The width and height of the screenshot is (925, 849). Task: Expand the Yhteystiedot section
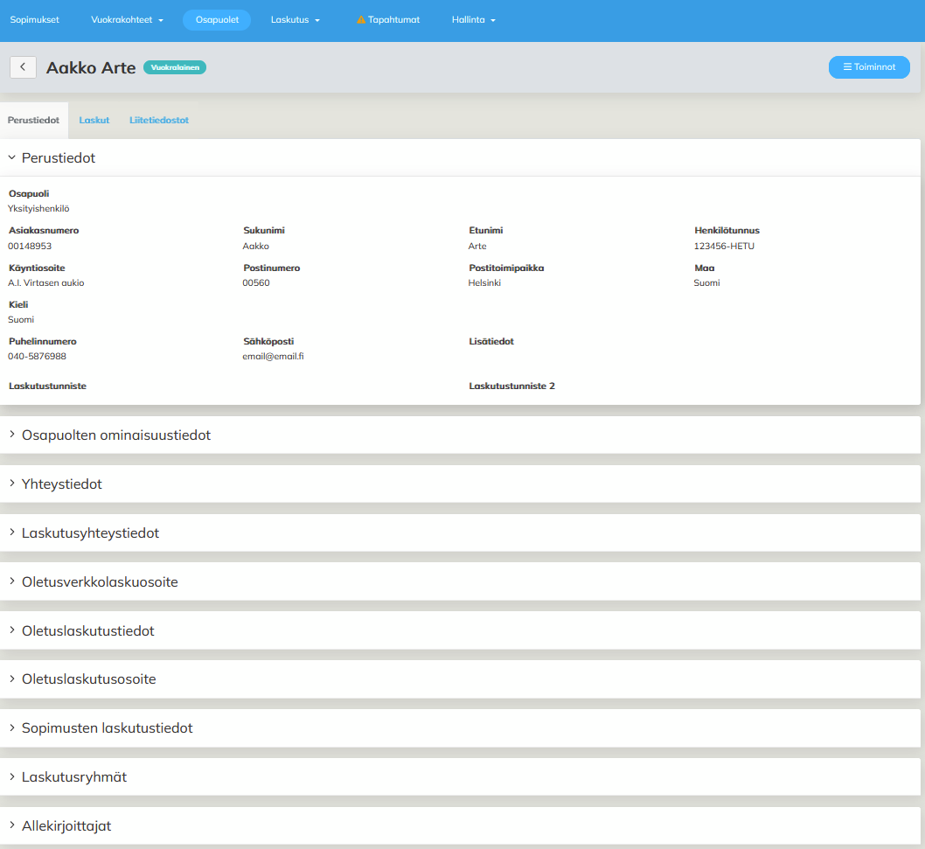(x=61, y=484)
